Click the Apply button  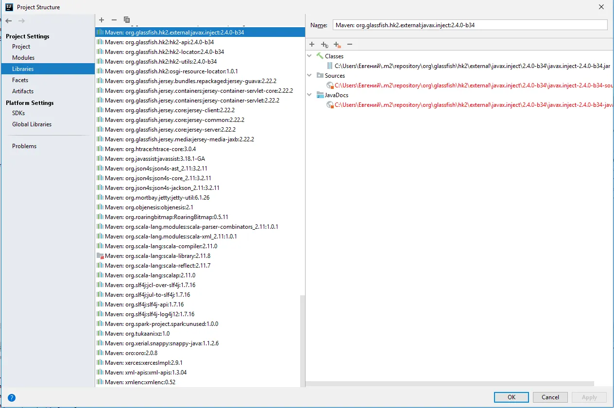point(589,397)
